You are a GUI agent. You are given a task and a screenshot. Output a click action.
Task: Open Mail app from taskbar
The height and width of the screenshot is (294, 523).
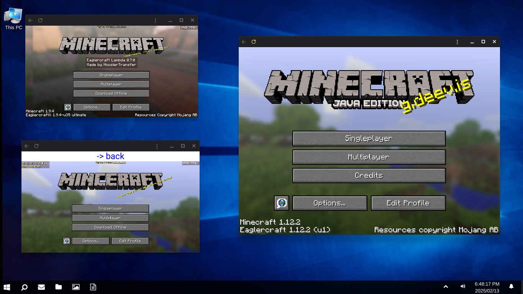coord(41,287)
